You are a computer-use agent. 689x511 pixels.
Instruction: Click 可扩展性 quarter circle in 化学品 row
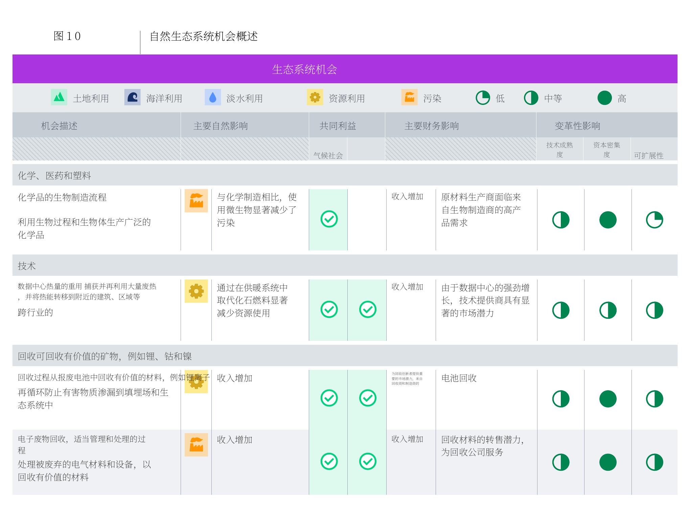[x=654, y=220]
